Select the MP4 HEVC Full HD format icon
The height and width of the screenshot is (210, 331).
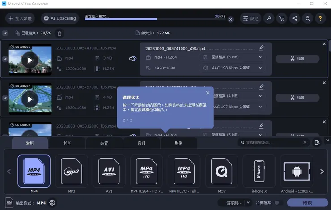click(x=184, y=171)
